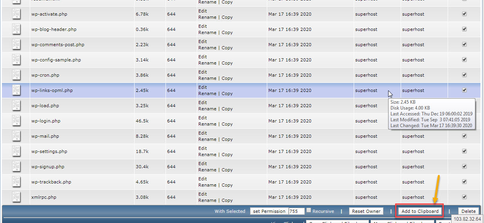Viewport: 484px width, 223px height.
Task: Click Add to Clipboard button
Action: (420, 211)
